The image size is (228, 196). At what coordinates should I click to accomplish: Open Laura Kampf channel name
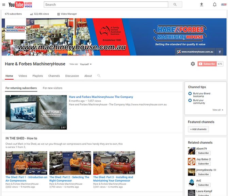(204, 191)
